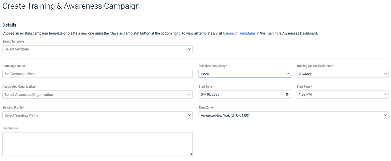Screen dimensions: 391x161
Task: Click the chevron arrow in Time Zone field
Action: (x=385, y=115)
